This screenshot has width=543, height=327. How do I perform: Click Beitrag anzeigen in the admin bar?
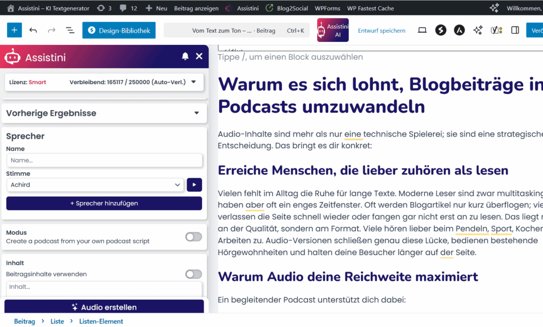196,7
